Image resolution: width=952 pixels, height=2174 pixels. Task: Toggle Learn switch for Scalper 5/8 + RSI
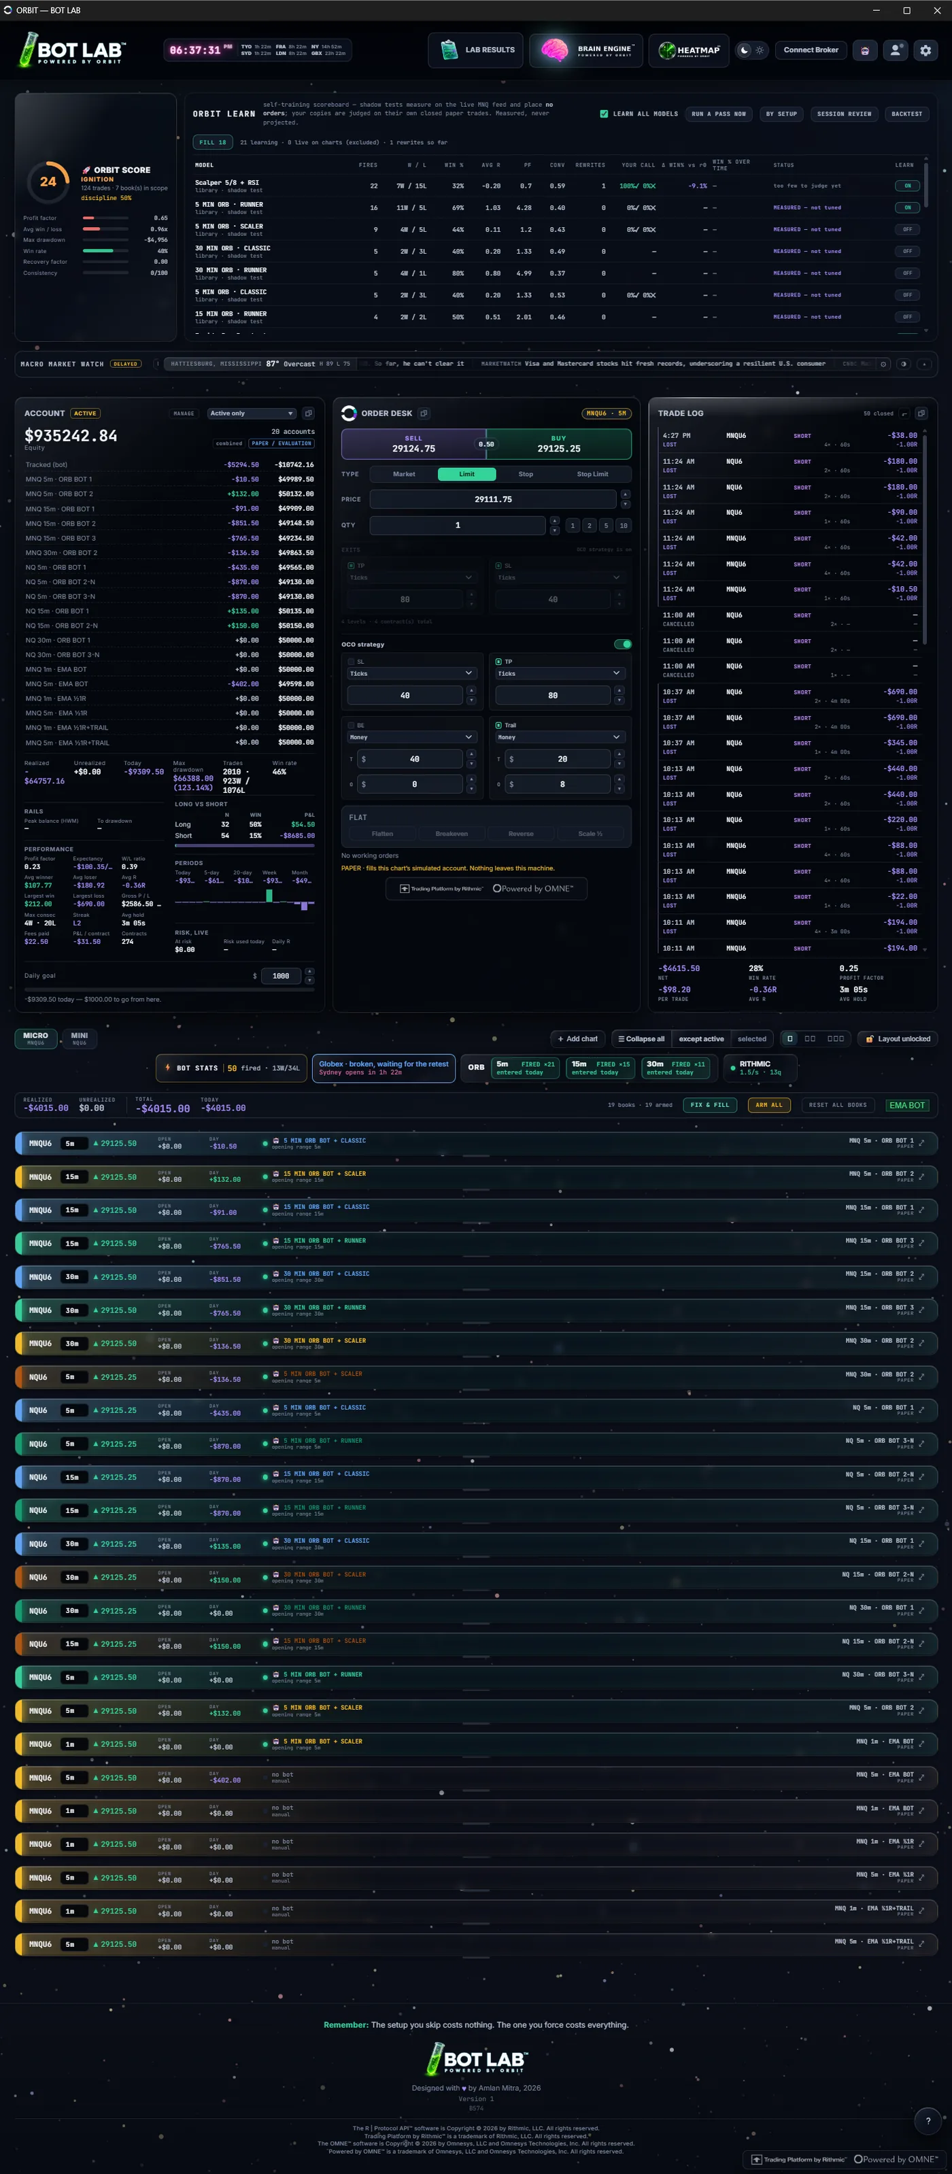pyautogui.click(x=906, y=186)
